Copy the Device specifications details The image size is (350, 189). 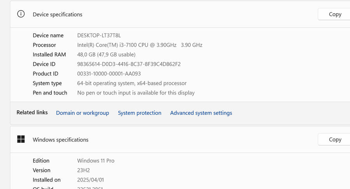click(334, 14)
